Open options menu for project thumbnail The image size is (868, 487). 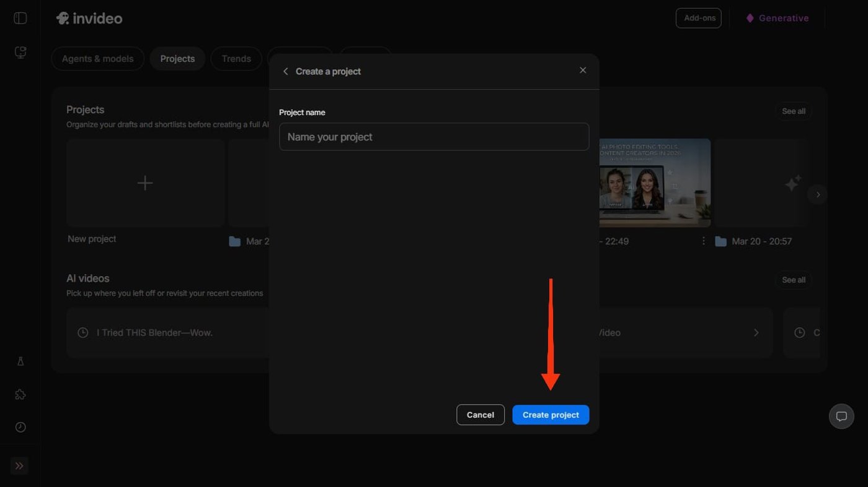703,241
